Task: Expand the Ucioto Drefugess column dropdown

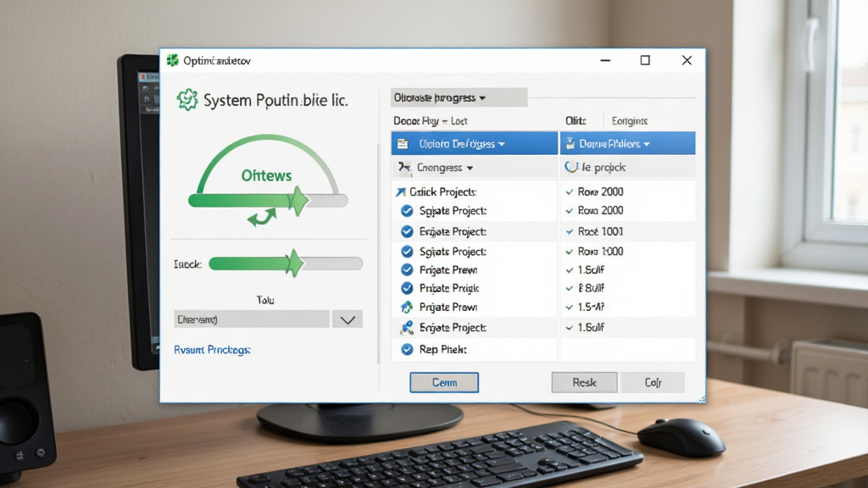Action: [x=502, y=144]
